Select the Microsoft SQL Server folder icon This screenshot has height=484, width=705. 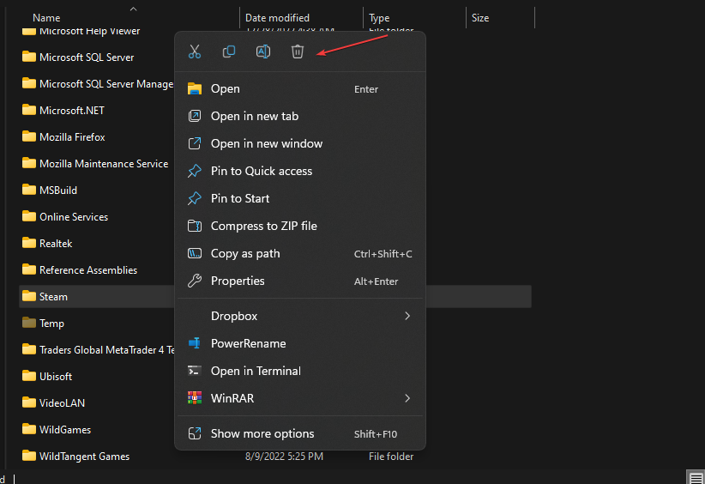click(29, 57)
